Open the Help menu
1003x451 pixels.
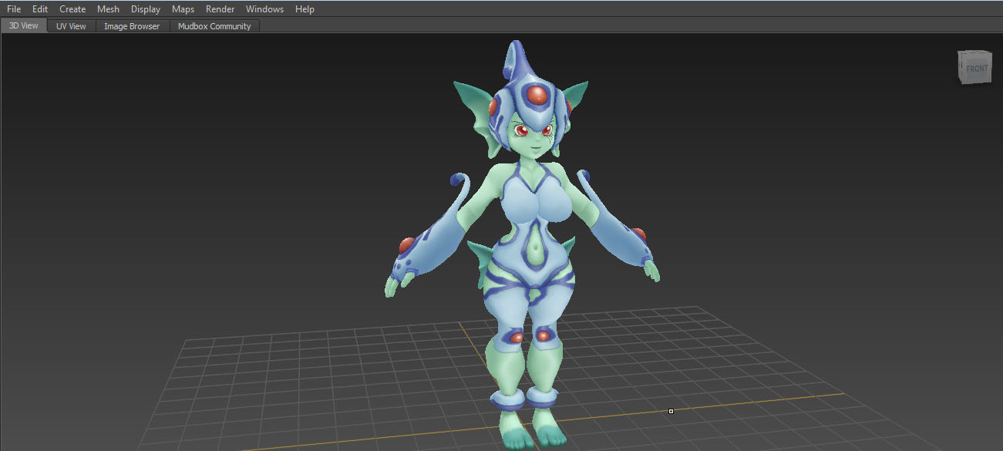[x=305, y=9]
